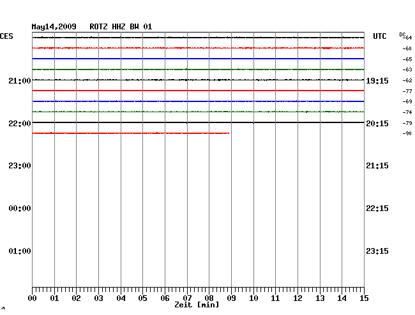The width and height of the screenshot is (415, 315).
Task: Click minute label 01 on the Zeit axis
Action: (x=54, y=298)
